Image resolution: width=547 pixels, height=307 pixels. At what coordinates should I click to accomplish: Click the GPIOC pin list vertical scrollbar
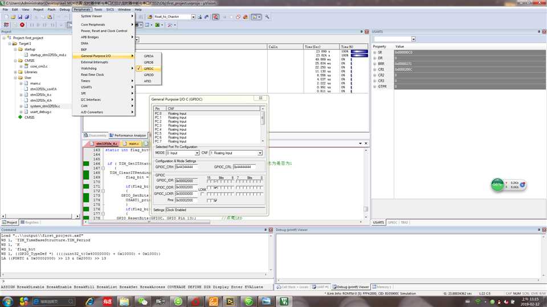(263, 125)
